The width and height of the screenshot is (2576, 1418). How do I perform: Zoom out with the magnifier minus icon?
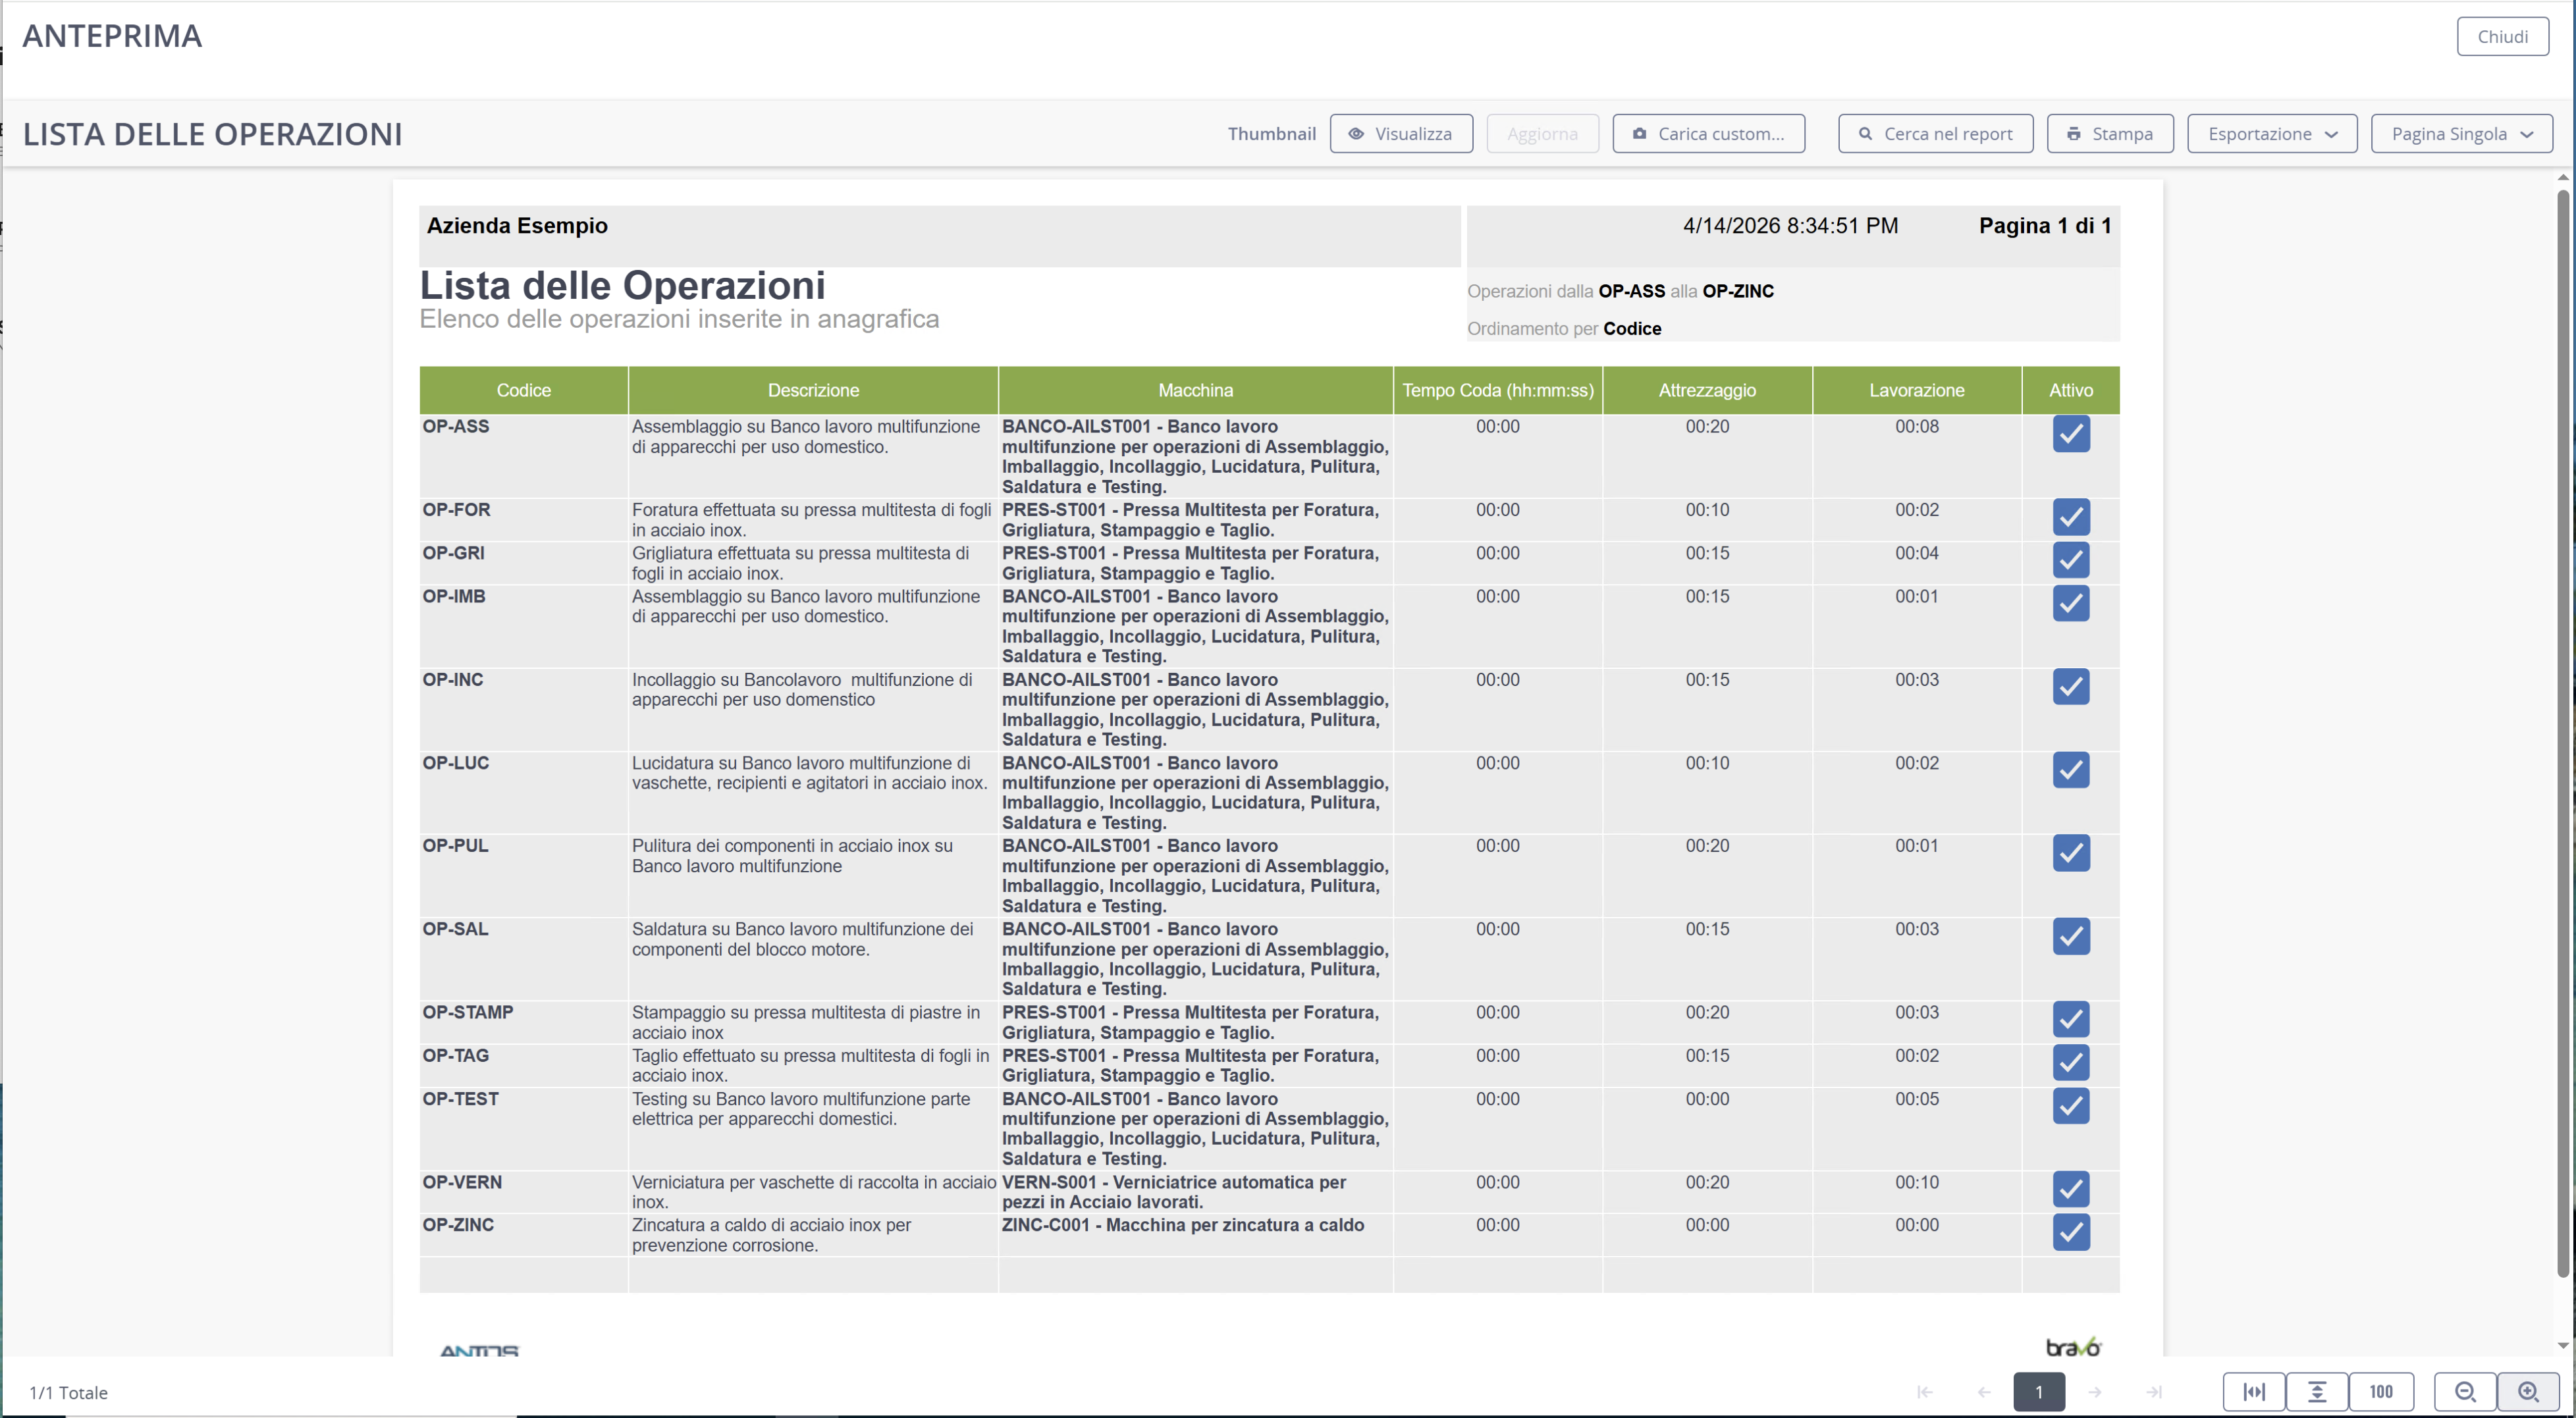point(2465,1392)
